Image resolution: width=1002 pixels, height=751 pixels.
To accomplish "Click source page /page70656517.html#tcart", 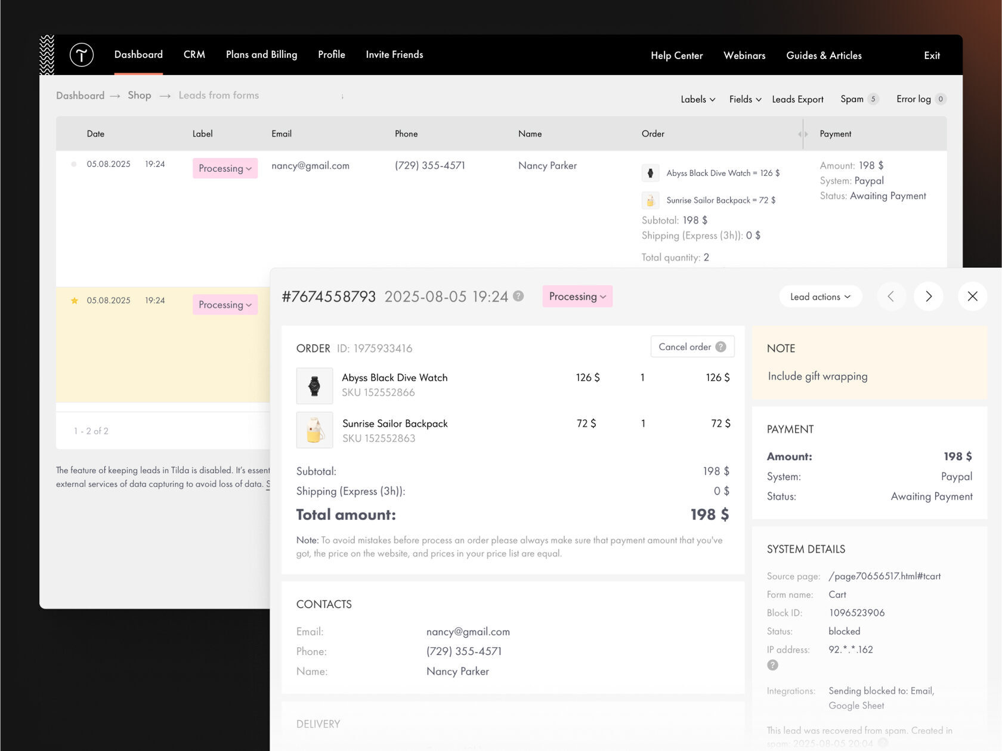I will 885,576.
